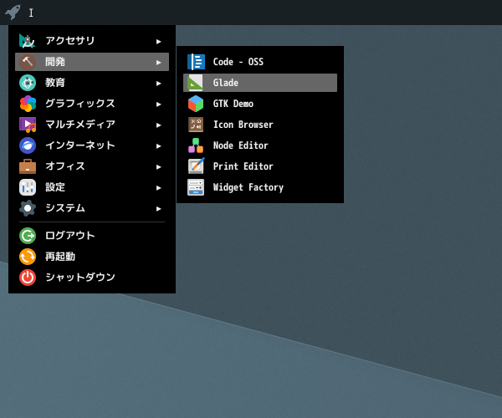Launch GTK Demo from submenu

click(260, 104)
